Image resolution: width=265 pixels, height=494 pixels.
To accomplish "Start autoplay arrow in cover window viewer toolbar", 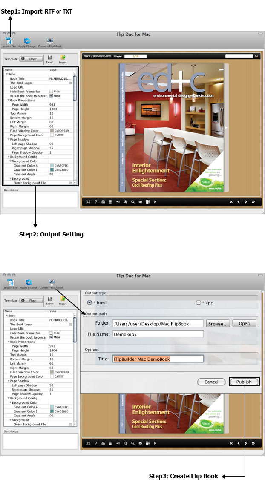I will (155, 202).
